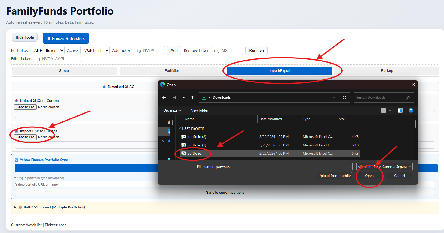Click the blue help icon in the Open dialog
444x233 pixels.
(411, 110)
